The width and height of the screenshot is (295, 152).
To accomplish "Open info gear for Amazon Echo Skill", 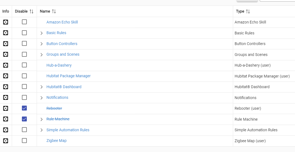I will coord(5,22).
